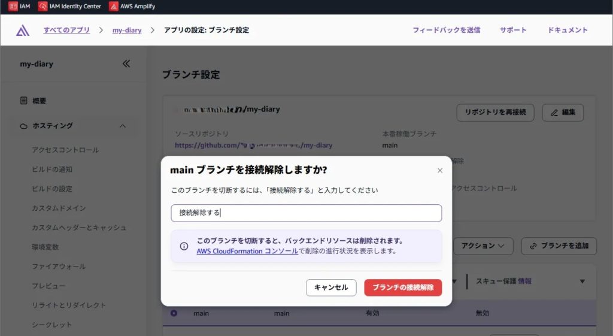Click the すべてのアプリ breadcrumb link

(x=66, y=30)
